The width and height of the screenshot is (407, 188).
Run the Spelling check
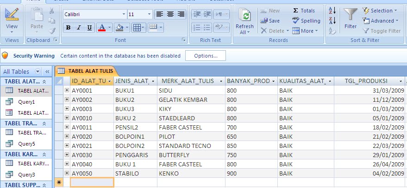pos(306,21)
